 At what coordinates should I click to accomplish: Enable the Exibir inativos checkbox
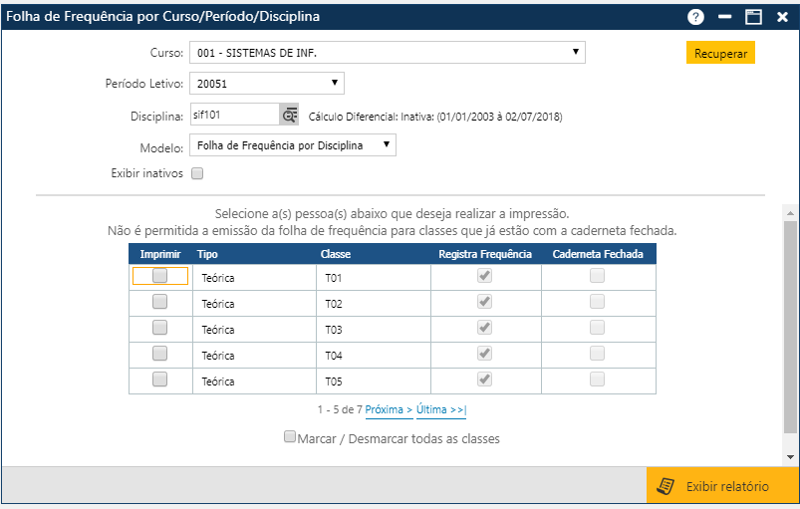pyautogui.click(x=197, y=173)
